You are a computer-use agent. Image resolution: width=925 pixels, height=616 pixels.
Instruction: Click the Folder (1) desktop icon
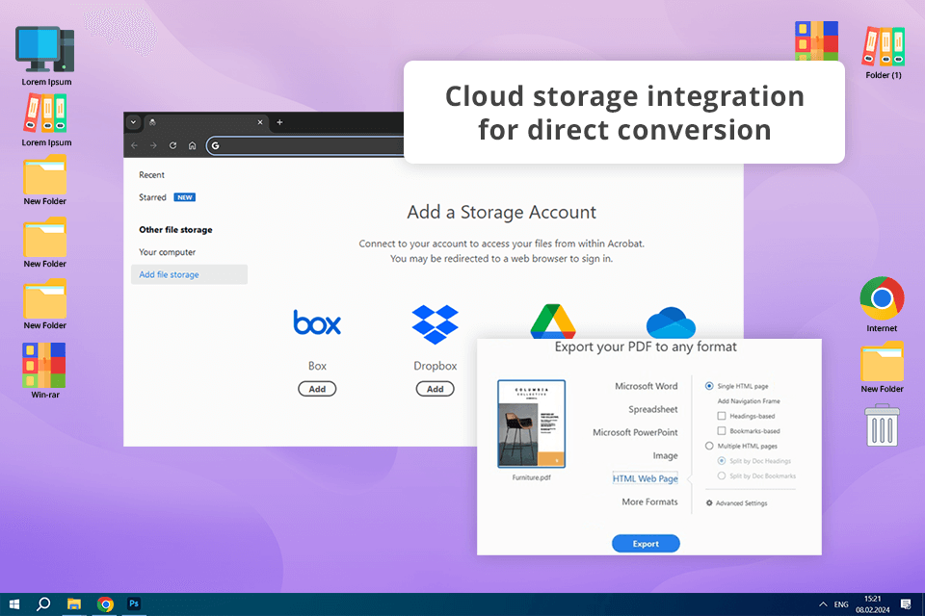884,46
